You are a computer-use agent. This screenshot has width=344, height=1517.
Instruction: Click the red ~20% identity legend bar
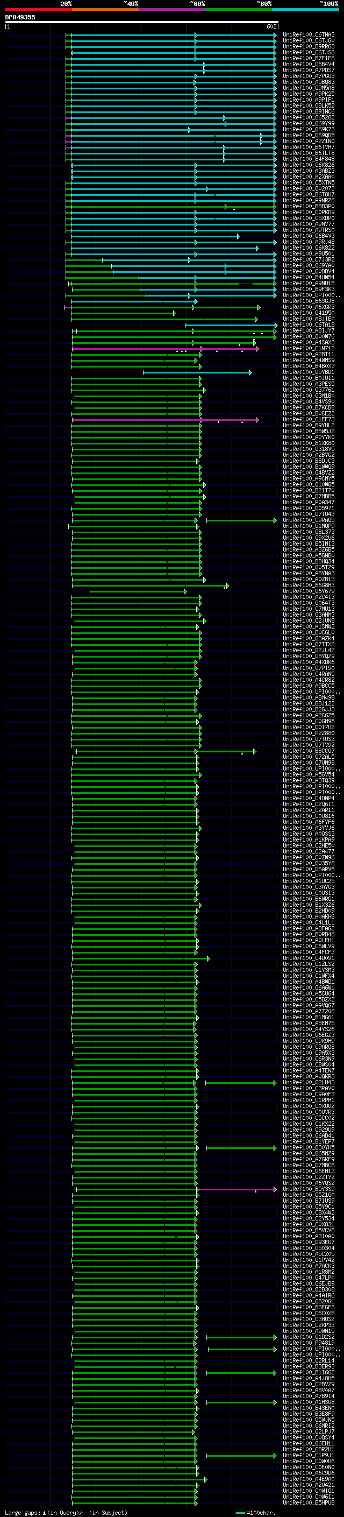point(38,10)
